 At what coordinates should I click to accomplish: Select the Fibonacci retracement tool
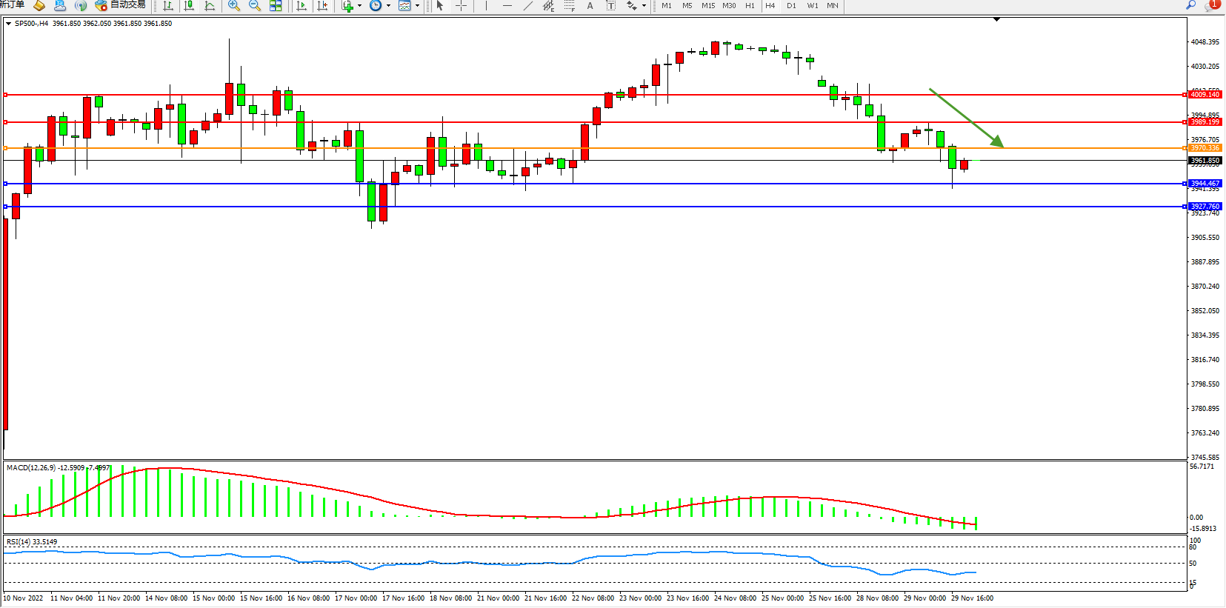[569, 6]
